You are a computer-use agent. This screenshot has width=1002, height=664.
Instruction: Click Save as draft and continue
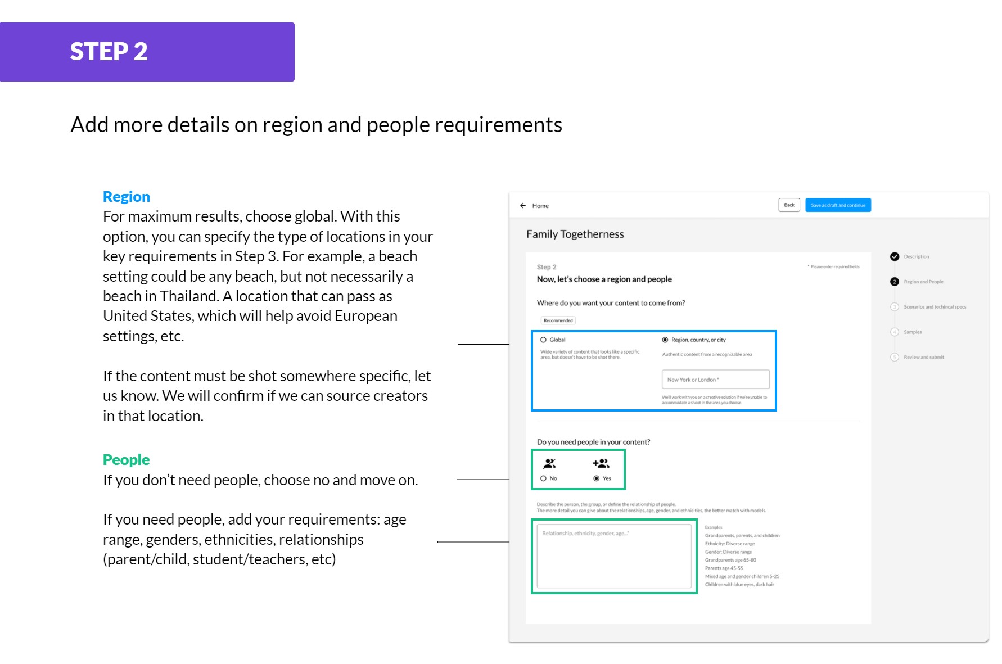(838, 205)
